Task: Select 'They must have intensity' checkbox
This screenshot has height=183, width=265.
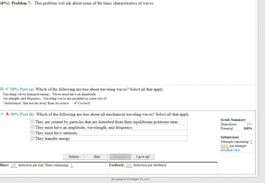Action: click(33, 133)
